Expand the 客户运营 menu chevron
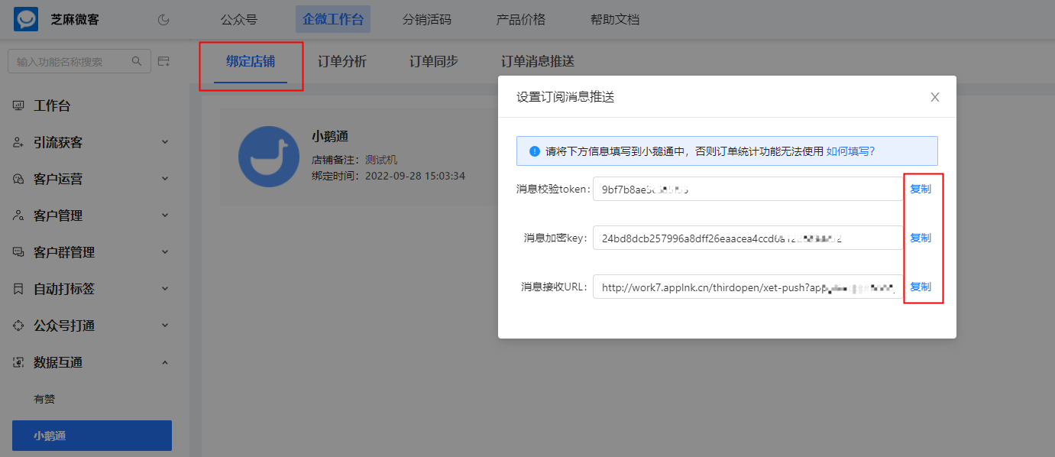The image size is (1055, 457). [x=165, y=179]
